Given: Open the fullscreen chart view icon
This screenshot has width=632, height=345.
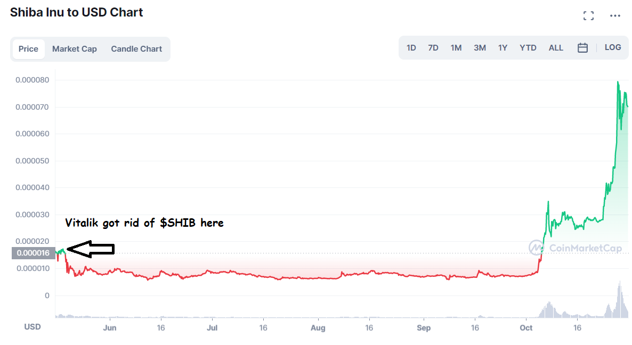Looking at the screenshot, I should 588,15.
